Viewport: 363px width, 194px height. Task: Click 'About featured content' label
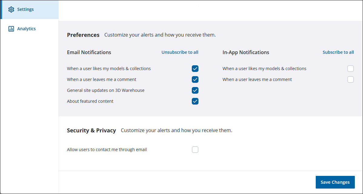point(90,101)
